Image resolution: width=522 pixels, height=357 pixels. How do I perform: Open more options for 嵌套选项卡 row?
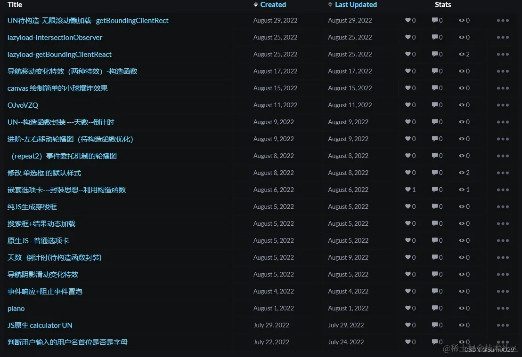pos(503,190)
